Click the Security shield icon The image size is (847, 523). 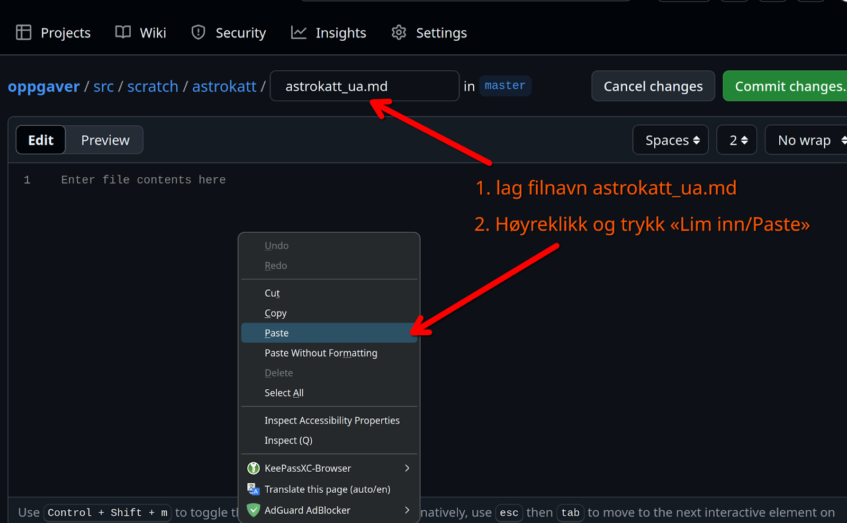click(x=198, y=33)
